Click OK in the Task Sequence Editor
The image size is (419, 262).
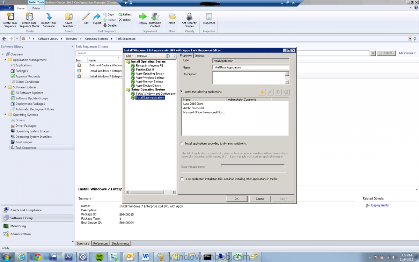click(x=236, y=199)
